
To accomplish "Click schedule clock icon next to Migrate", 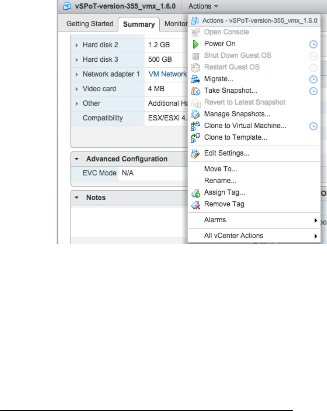I will [x=313, y=79].
